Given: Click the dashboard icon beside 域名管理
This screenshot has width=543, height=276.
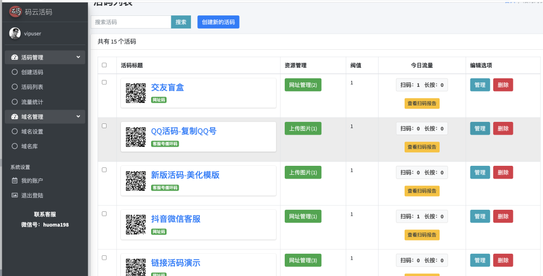Looking at the screenshot, I should pos(14,117).
